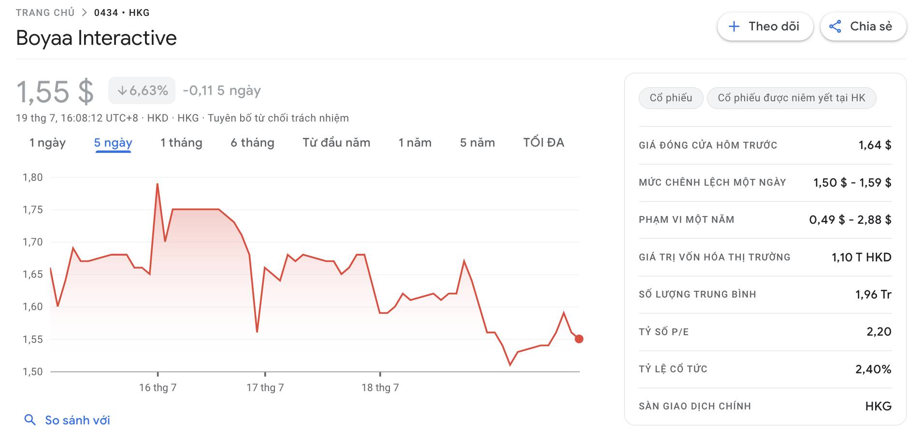The image size is (922, 435).
Task: Click the 1,10 T HKD market cap value
Action: click(862, 257)
